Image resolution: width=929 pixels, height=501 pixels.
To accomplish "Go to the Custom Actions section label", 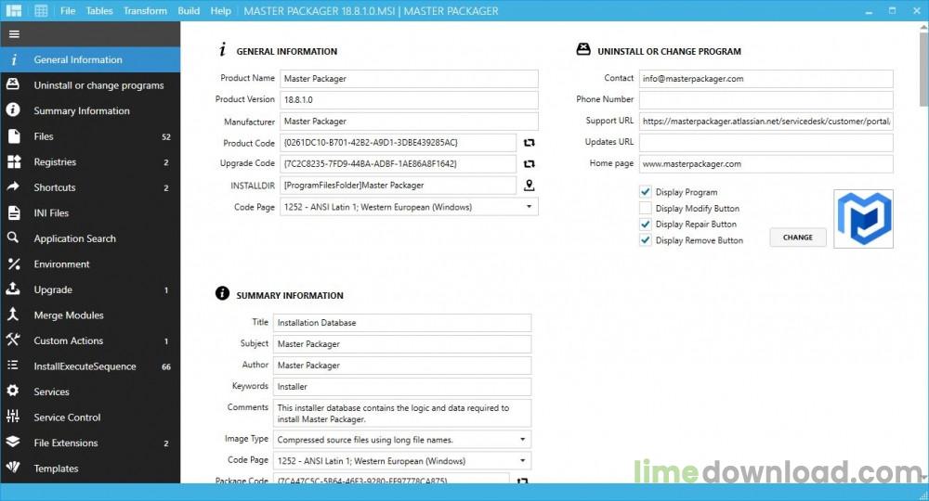I will click(68, 340).
